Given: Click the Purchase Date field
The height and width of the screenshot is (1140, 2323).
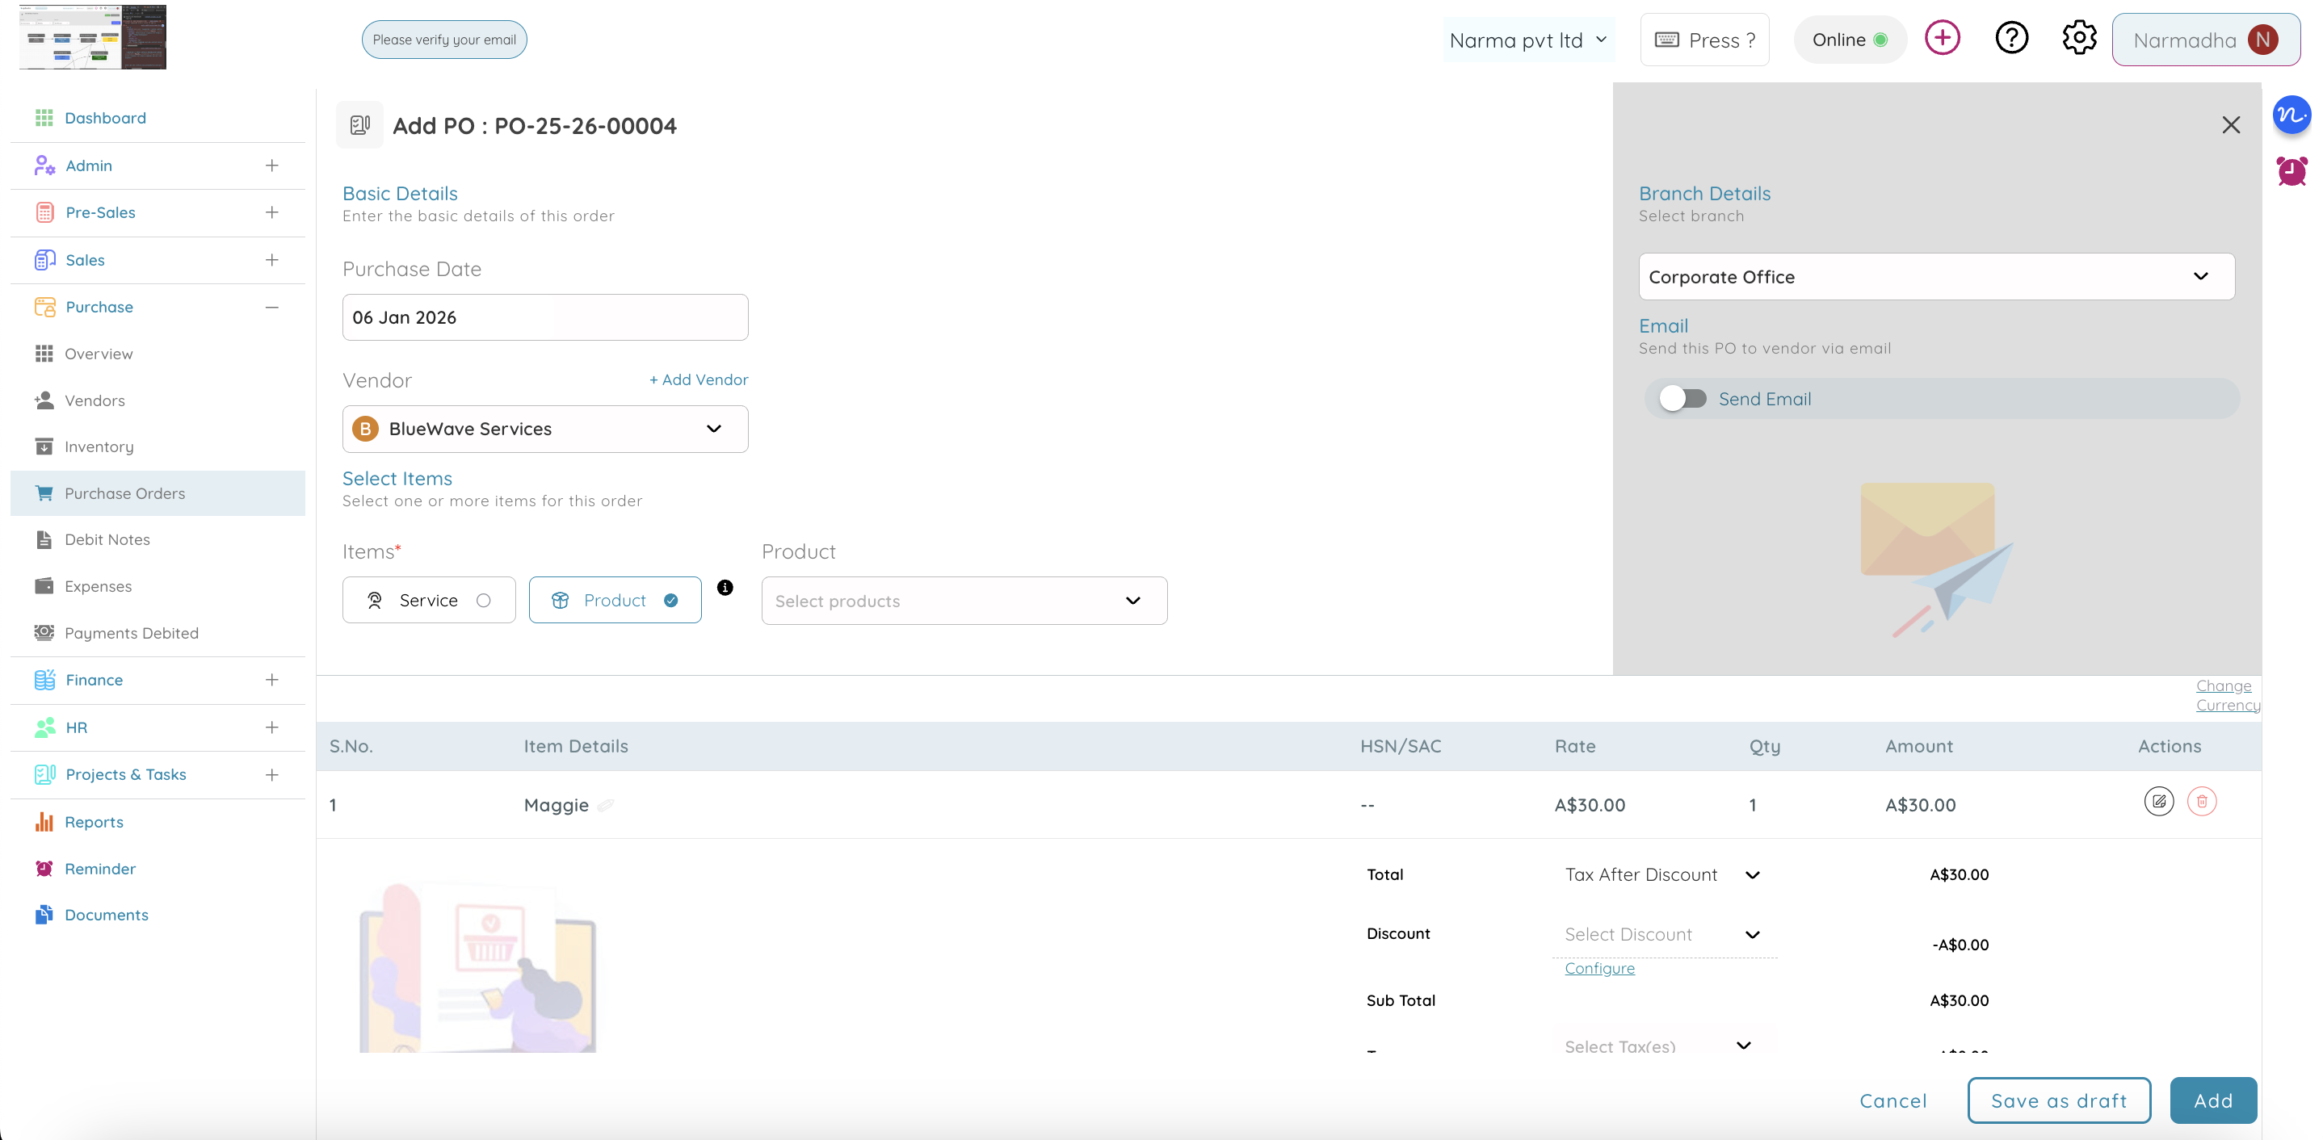Looking at the screenshot, I should pos(544,317).
